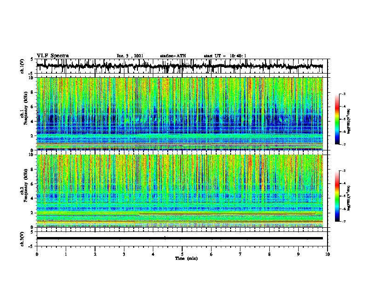Click time axis tick label "6"

(212, 254)
